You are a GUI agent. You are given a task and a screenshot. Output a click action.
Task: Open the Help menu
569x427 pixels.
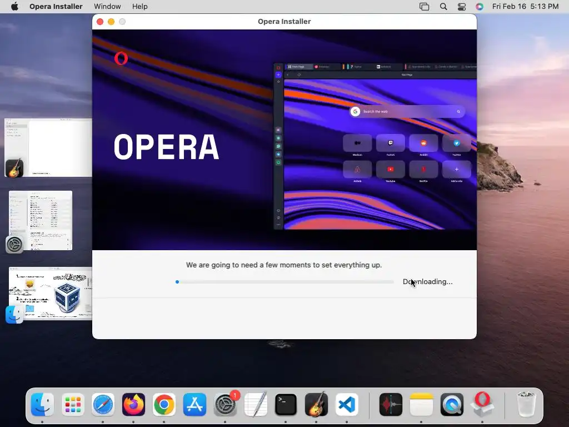click(x=139, y=6)
